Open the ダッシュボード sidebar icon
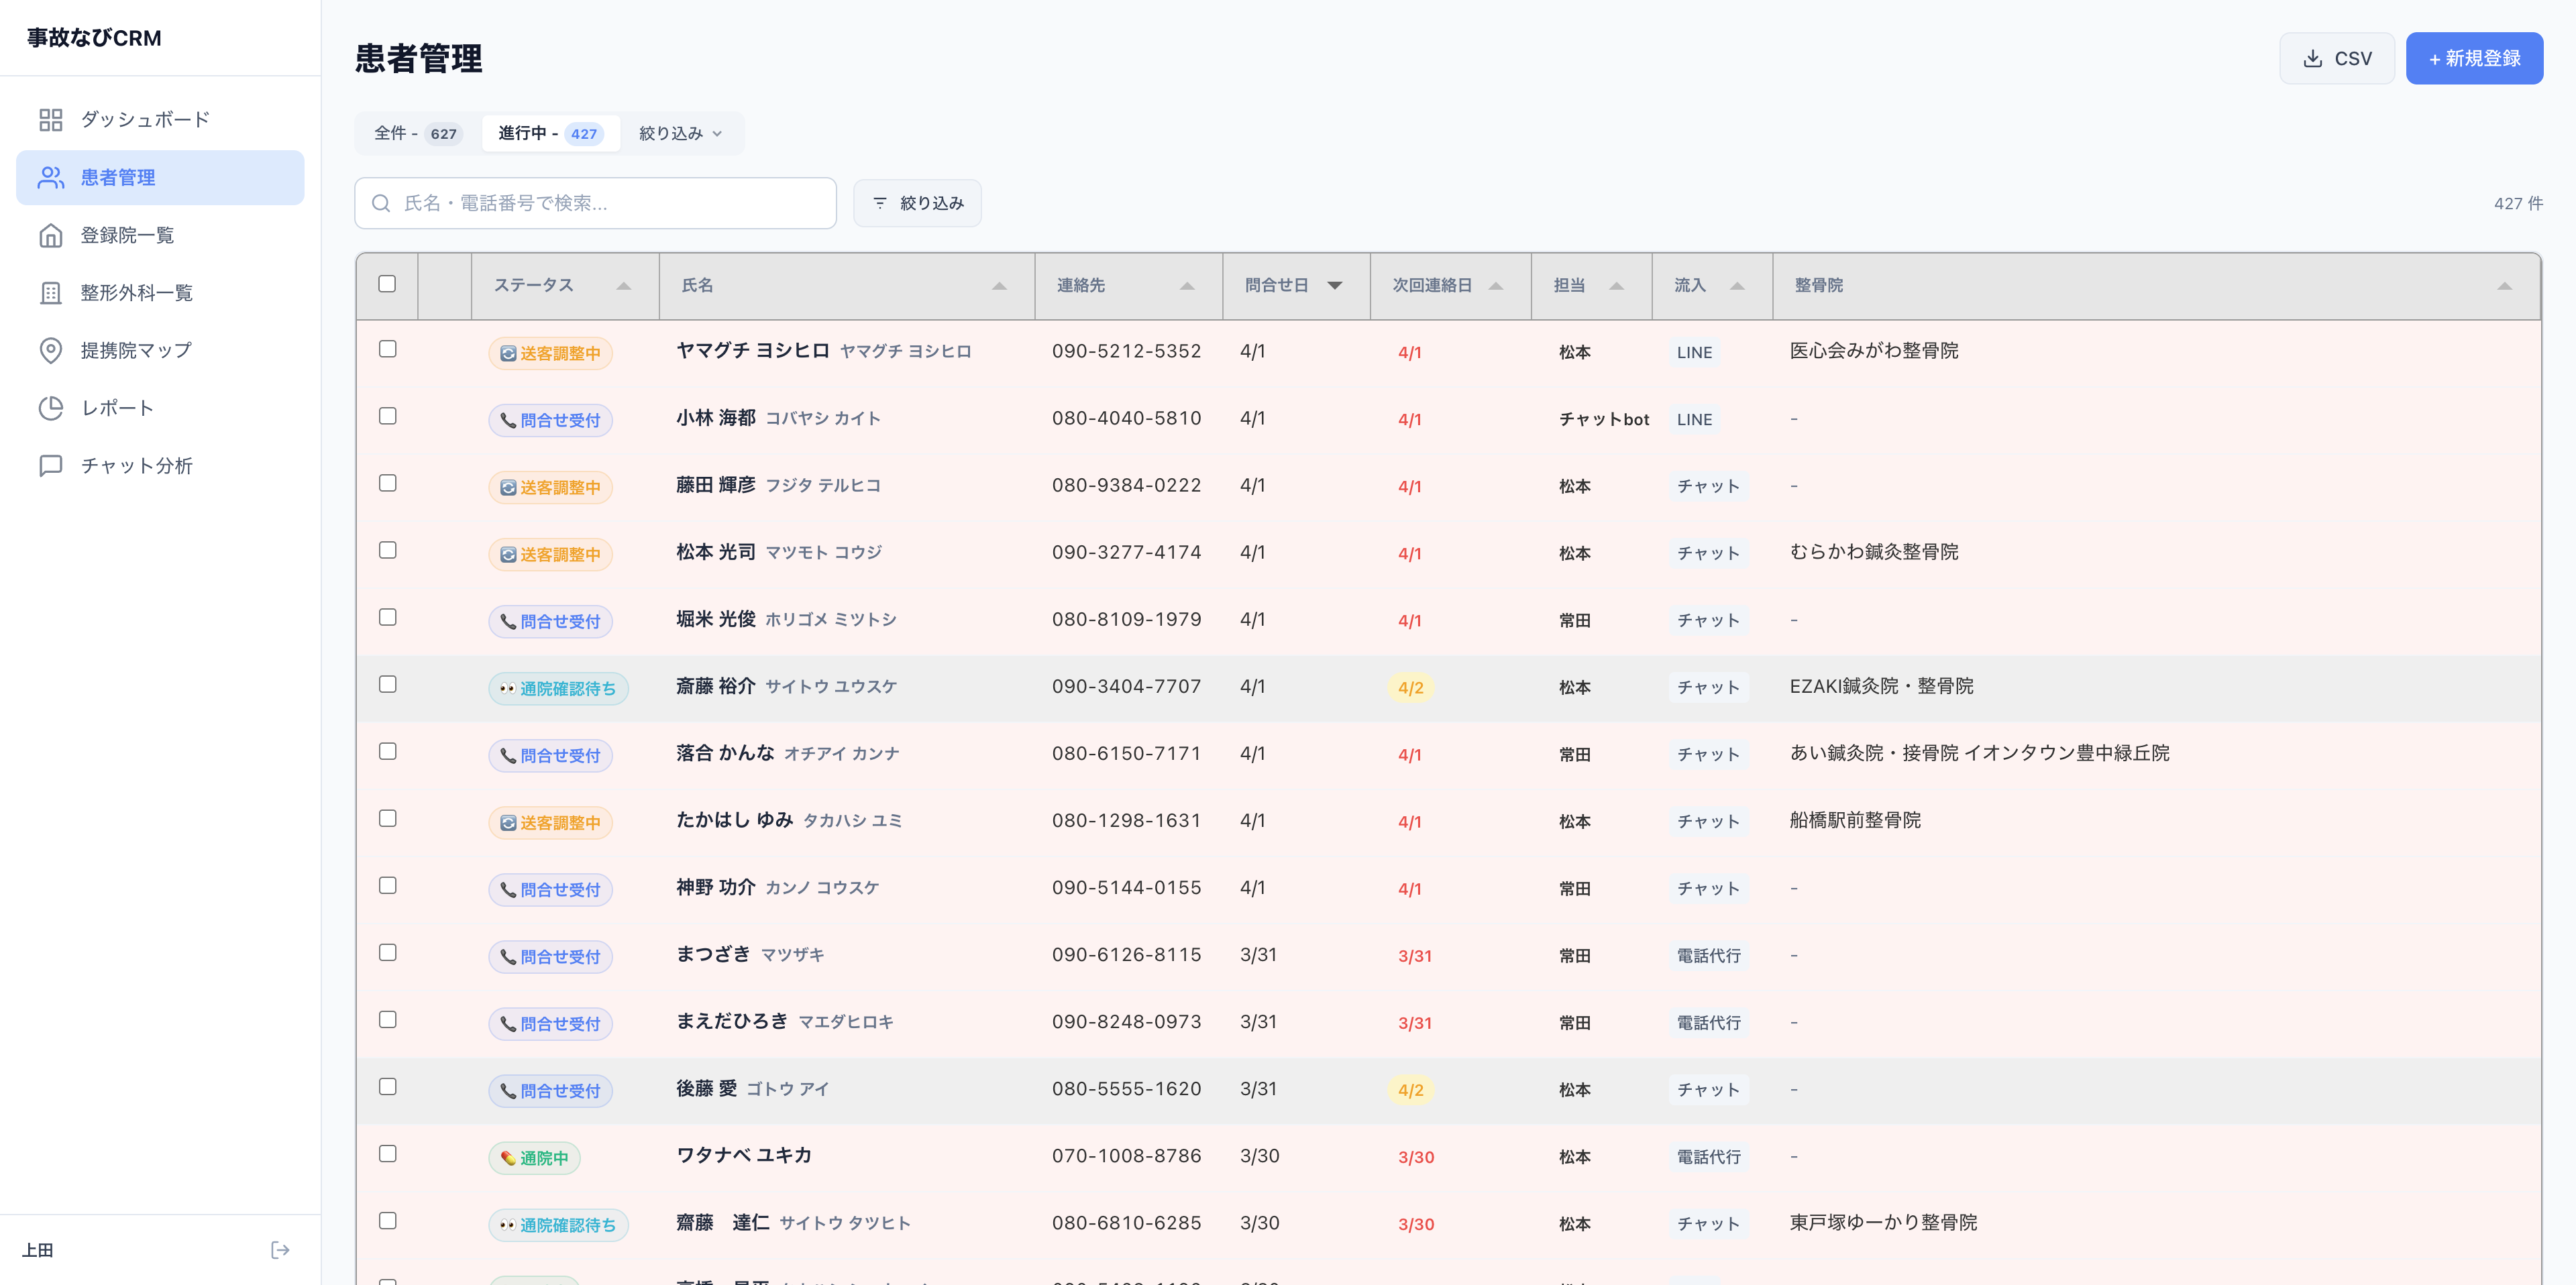This screenshot has height=1285, width=2576. (52, 119)
